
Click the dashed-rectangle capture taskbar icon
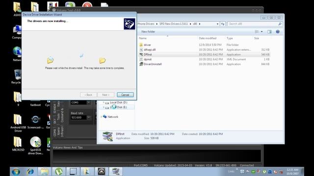pyautogui.click(x=73, y=172)
